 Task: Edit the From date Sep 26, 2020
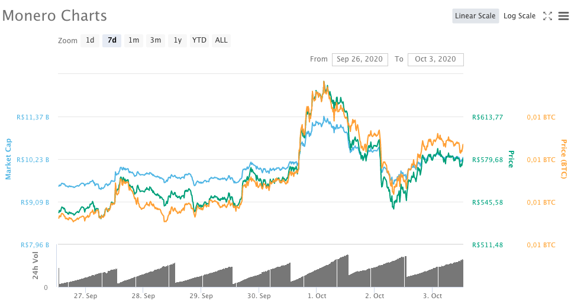click(360, 59)
